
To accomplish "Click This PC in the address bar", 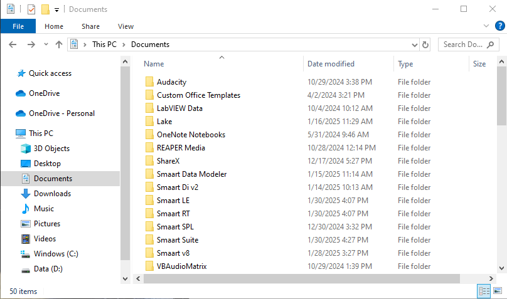I will pos(104,45).
